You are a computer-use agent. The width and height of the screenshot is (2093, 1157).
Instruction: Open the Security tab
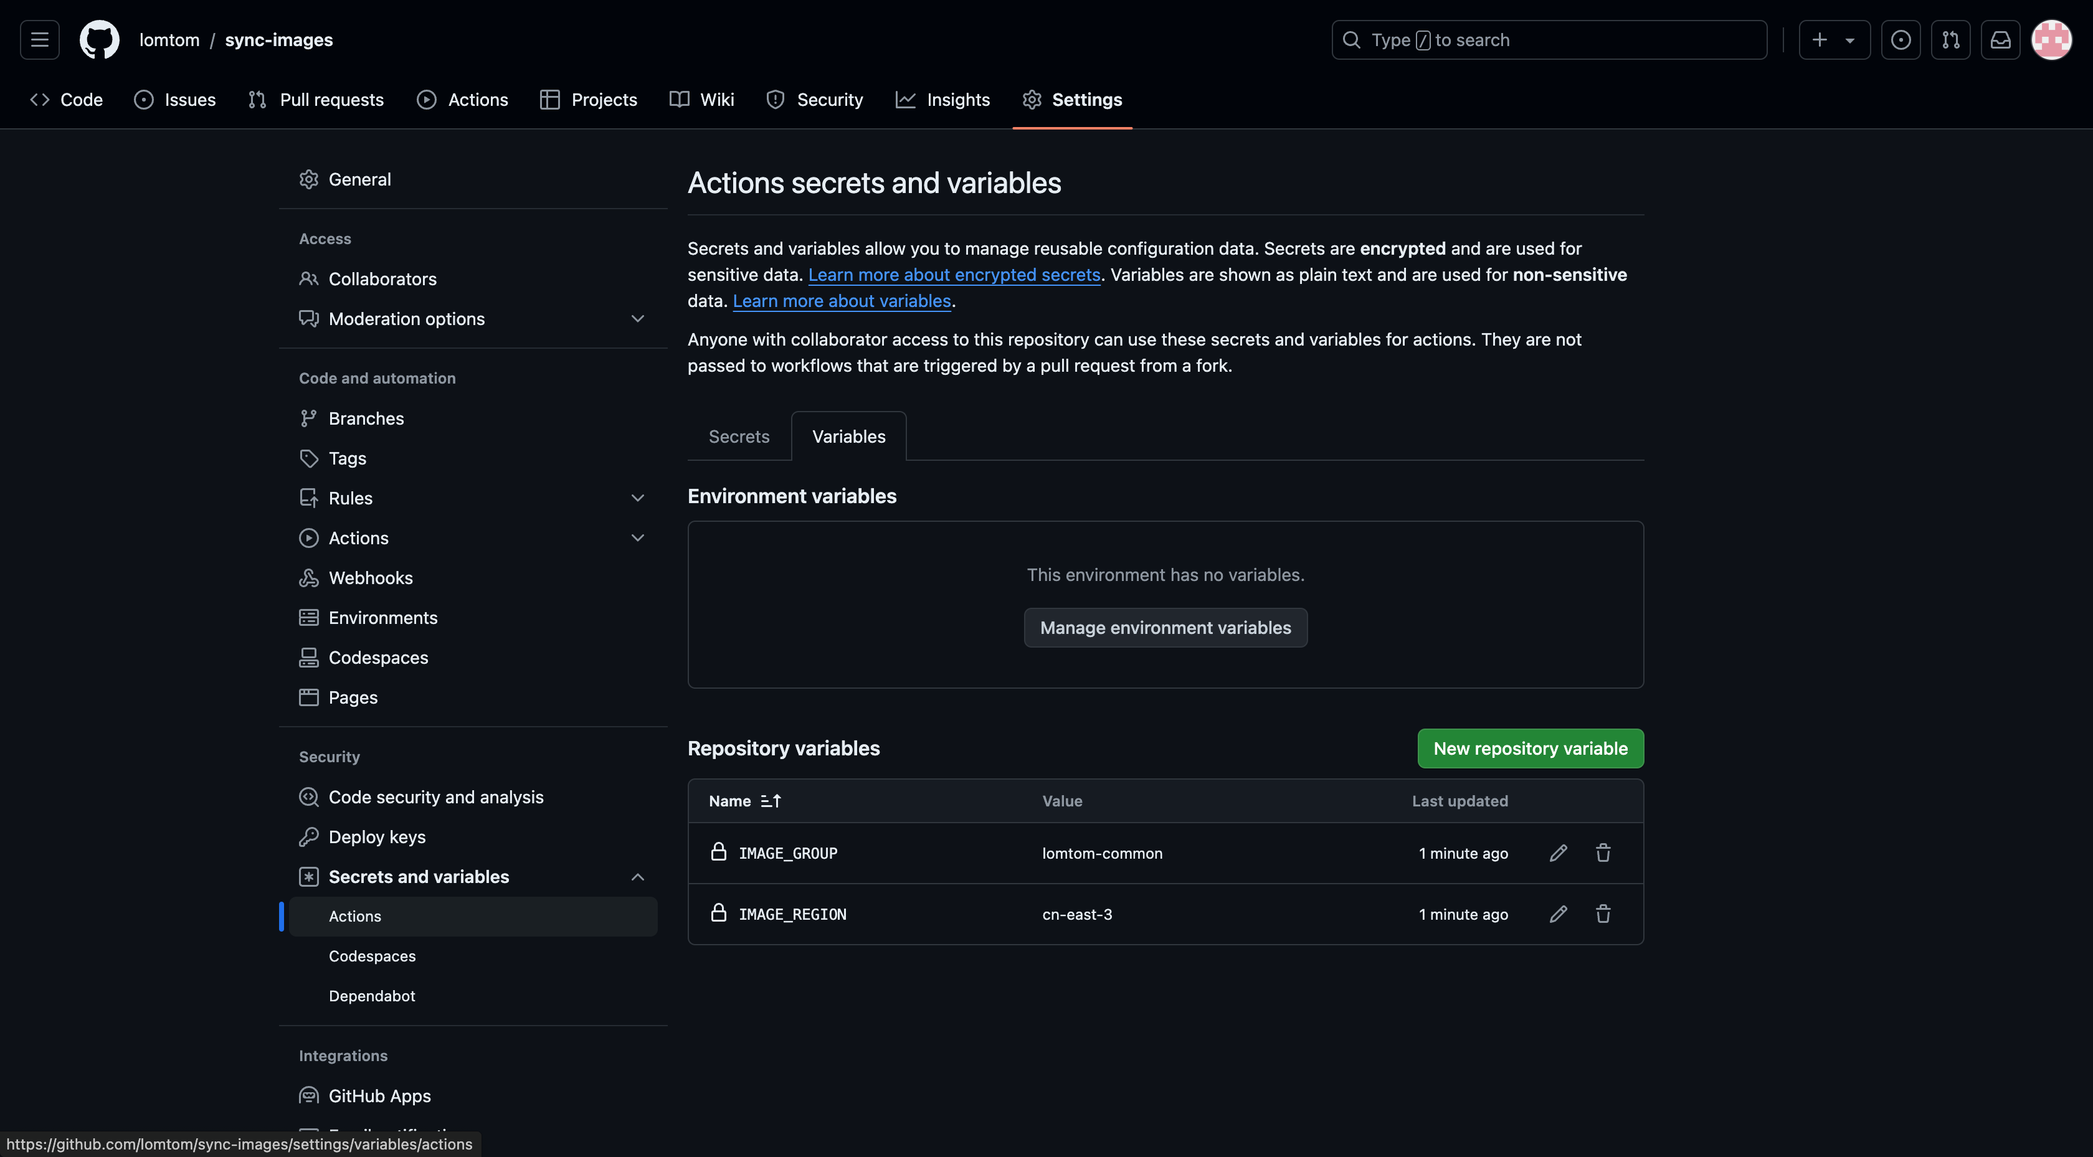click(814, 99)
